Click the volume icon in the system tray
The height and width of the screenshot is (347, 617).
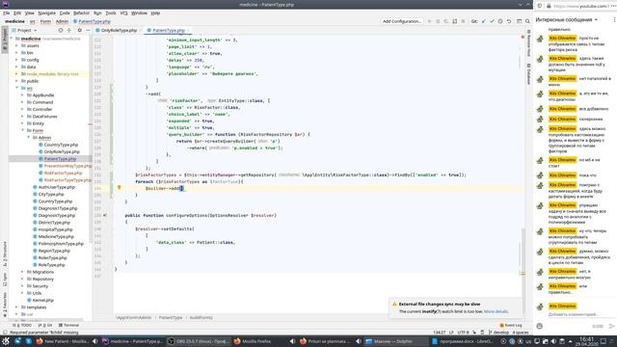(553, 341)
